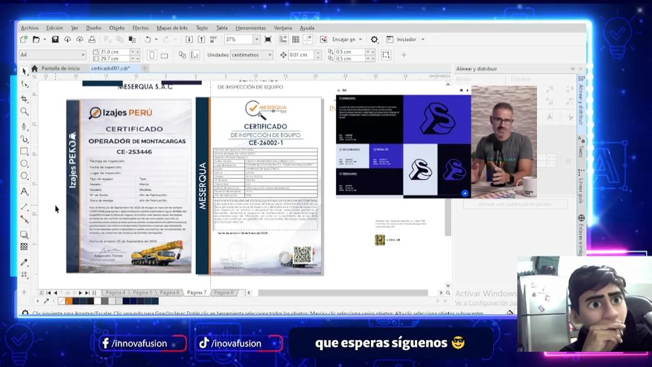Toggle show rulers button

pos(283,39)
